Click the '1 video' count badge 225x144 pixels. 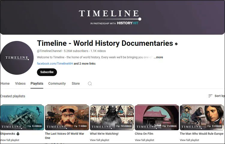80,126
